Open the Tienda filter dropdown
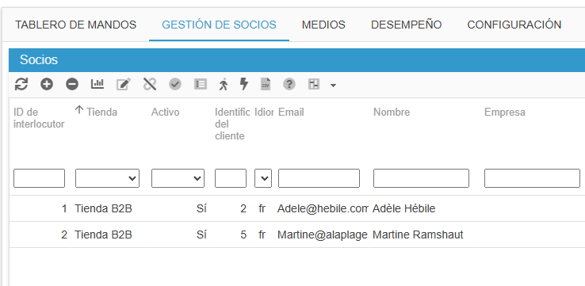 point(107,178)
